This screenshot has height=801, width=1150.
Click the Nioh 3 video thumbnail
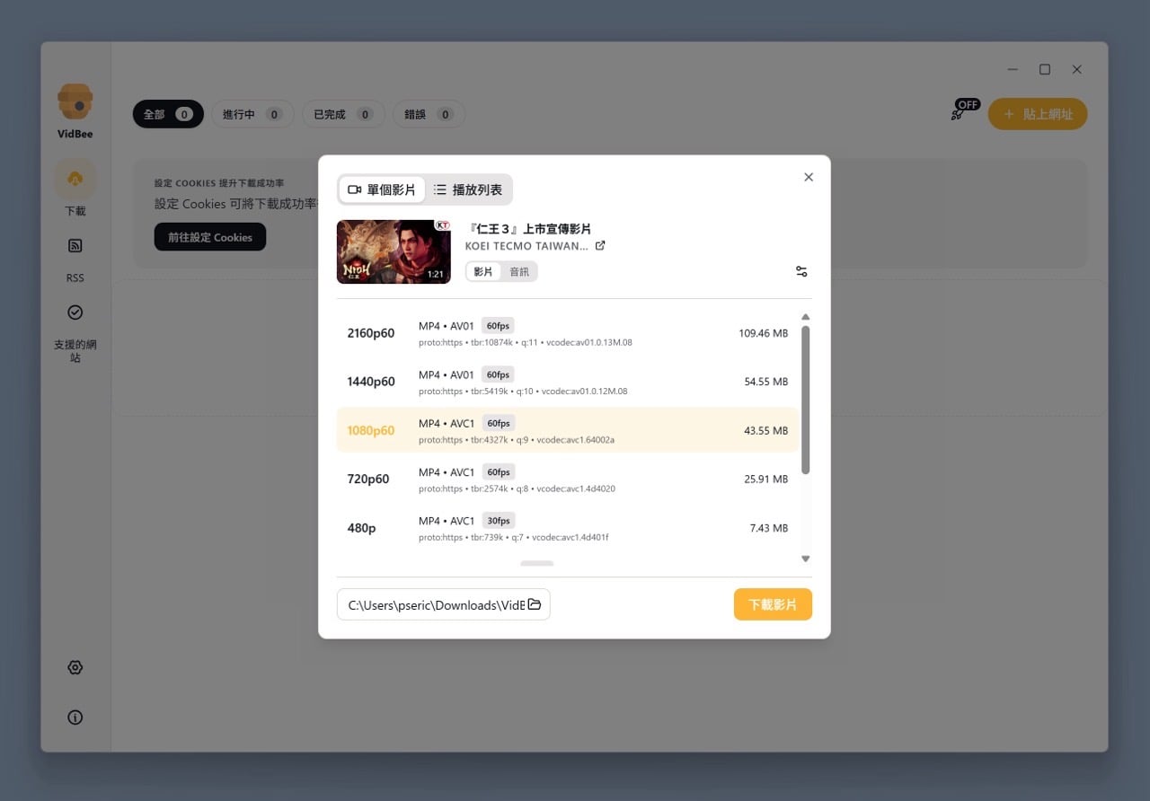click(394, 251)
